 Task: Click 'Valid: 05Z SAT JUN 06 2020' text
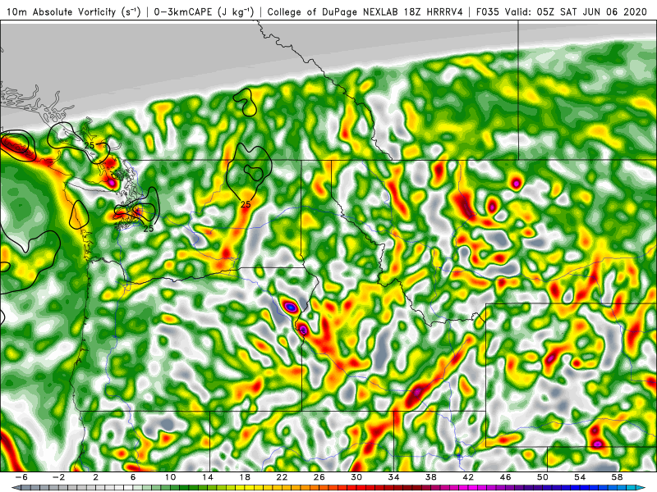[576, 11]
